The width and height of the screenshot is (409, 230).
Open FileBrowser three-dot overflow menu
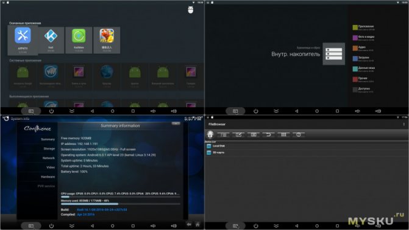[x=404, y=124]
